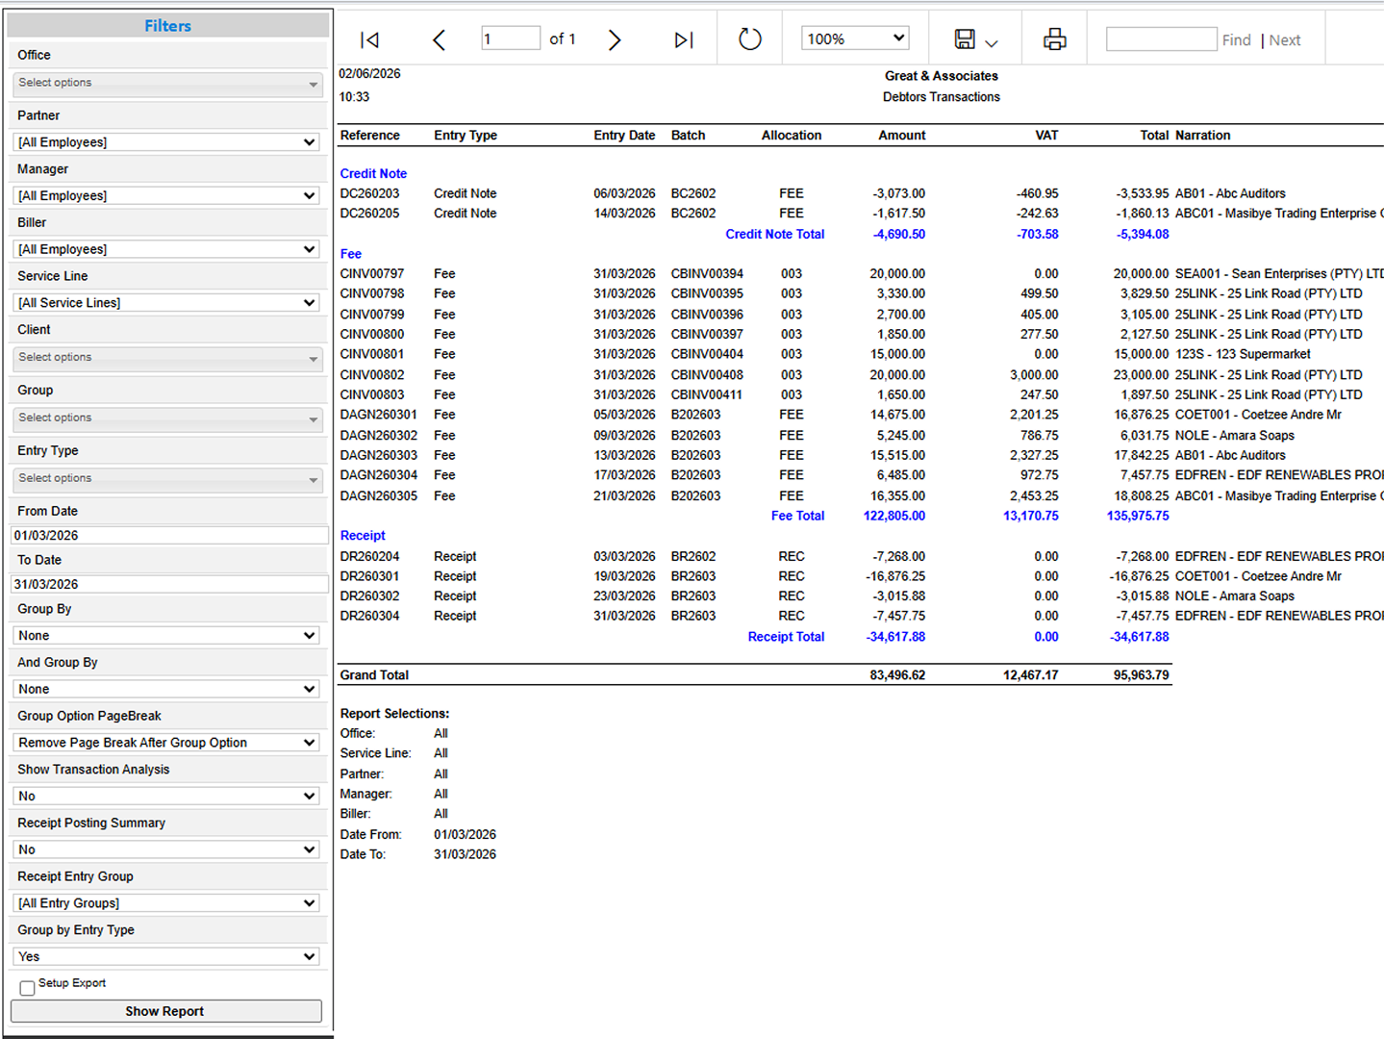Go to previous report page

coord(439,39)
